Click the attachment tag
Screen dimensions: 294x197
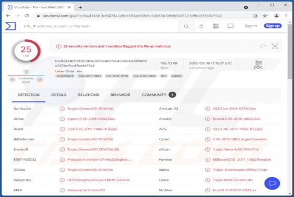65,76
